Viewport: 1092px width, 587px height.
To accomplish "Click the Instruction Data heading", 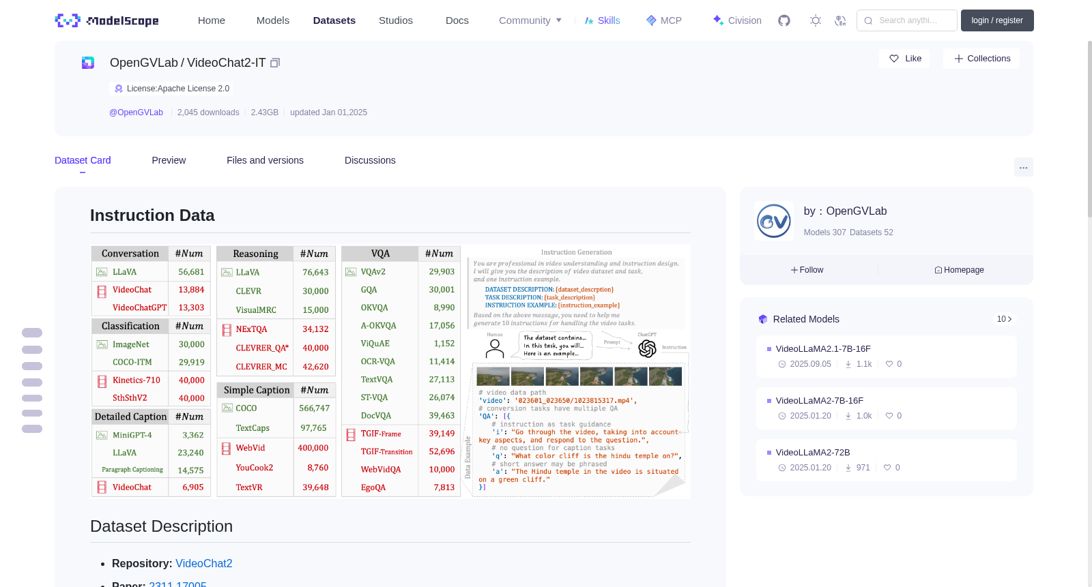I will tap(152, 215).
